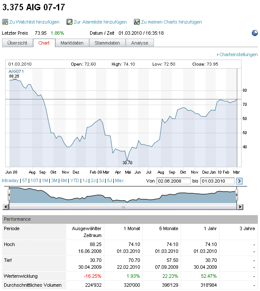Click the watchlist icon next to 'Zu Watchlist hinzufügen'
The width and height of the screenshot is (260, 291).
(5, 22)
